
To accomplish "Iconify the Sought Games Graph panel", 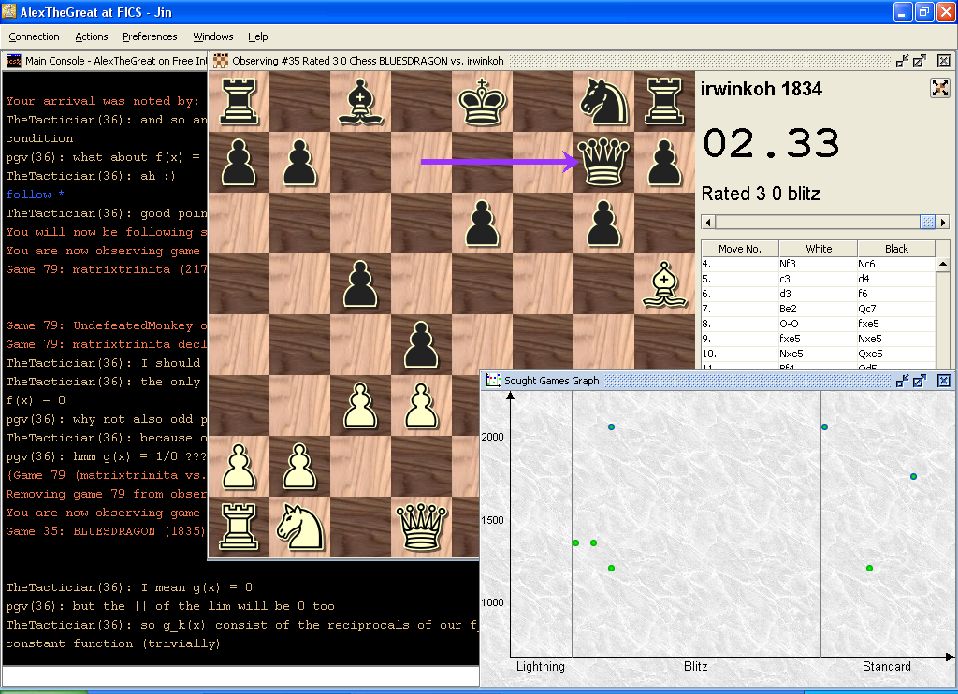I will click(902, 381).
